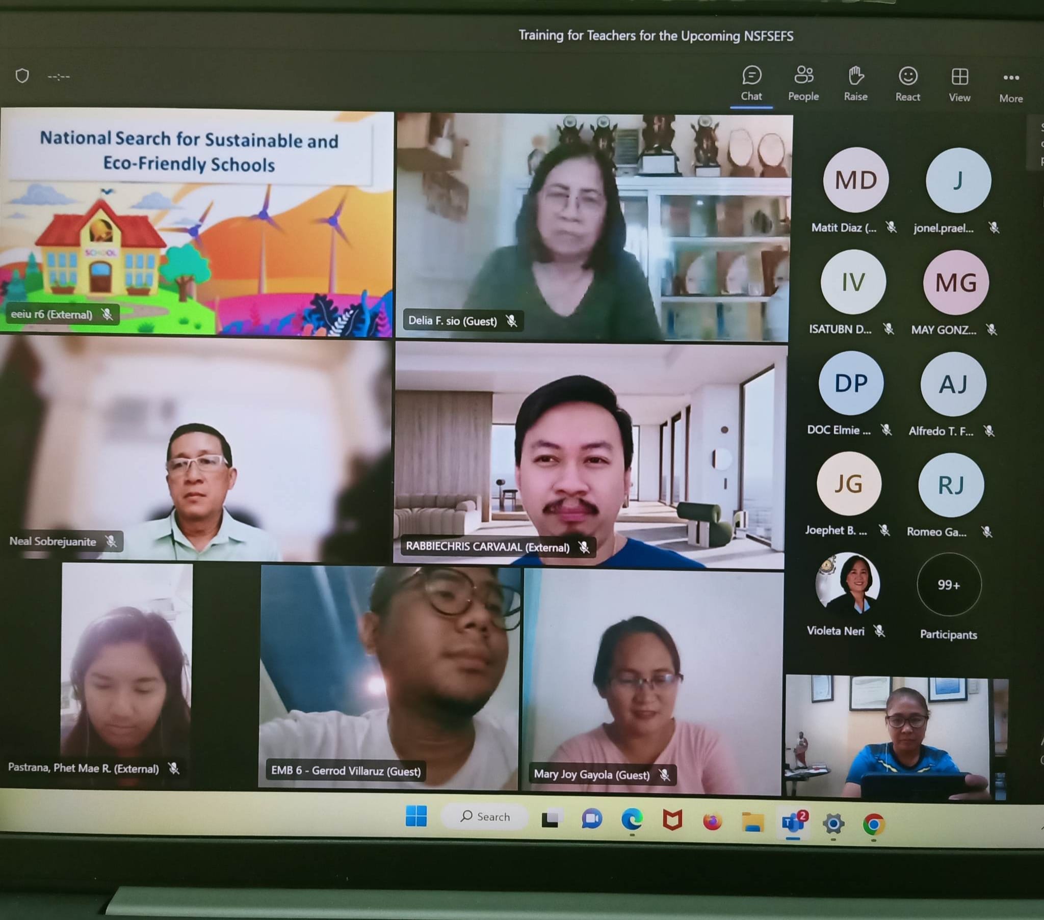Click the 99+ Participants overflow circle

point(949,585)
